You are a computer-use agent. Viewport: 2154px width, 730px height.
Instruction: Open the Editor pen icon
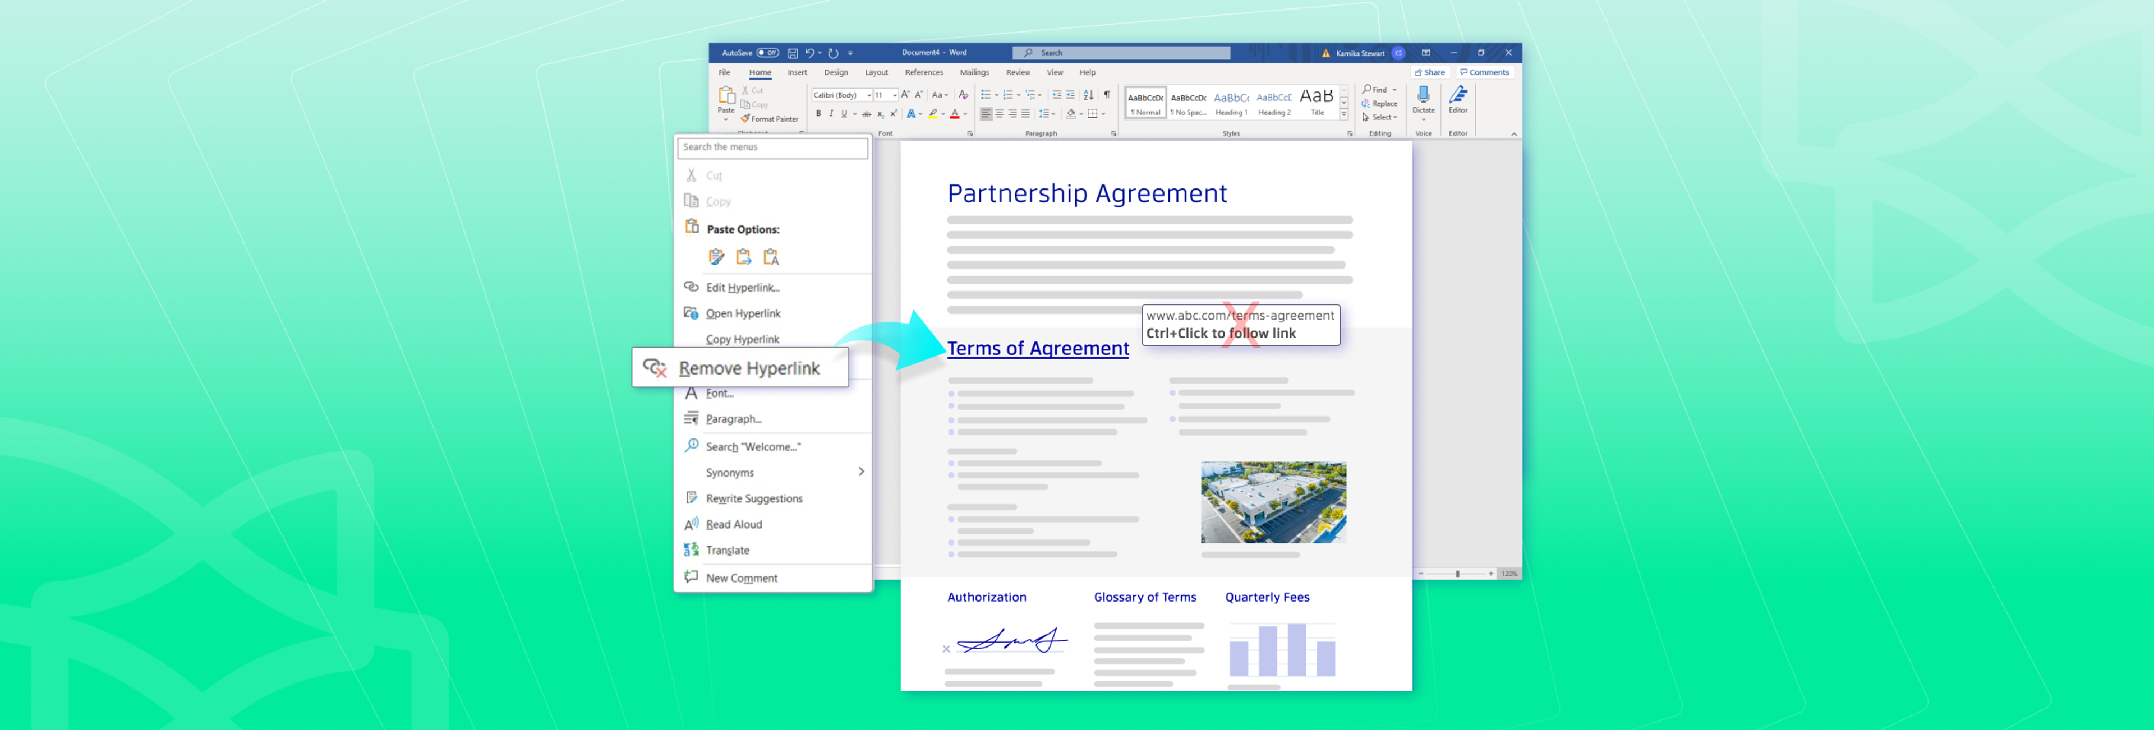coord(1457,95)
